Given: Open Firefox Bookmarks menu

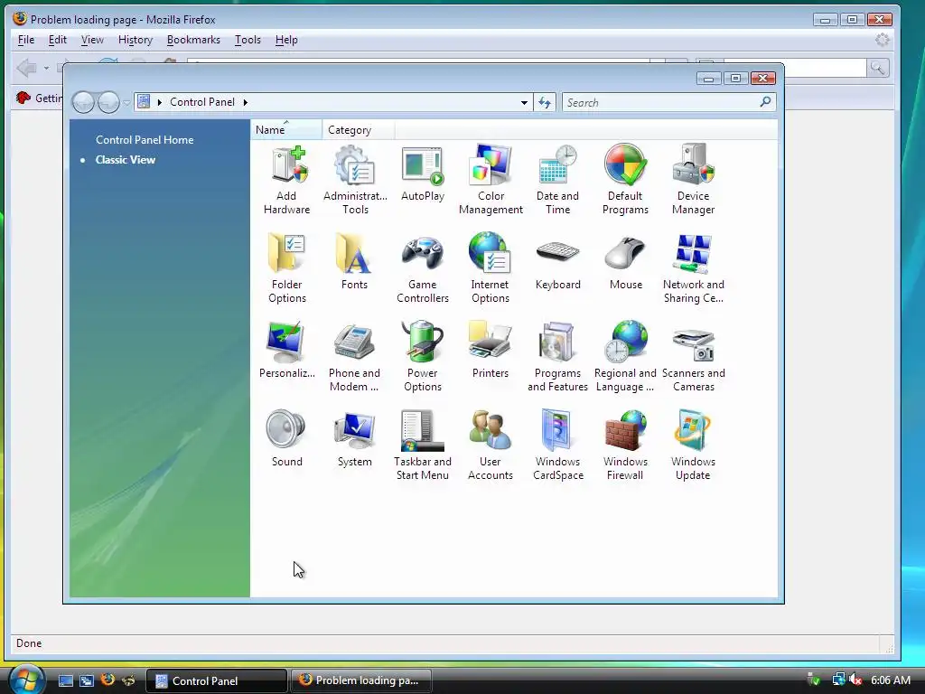Looking at the screenshot, I should pyautogui.click(x=193, y=40).
